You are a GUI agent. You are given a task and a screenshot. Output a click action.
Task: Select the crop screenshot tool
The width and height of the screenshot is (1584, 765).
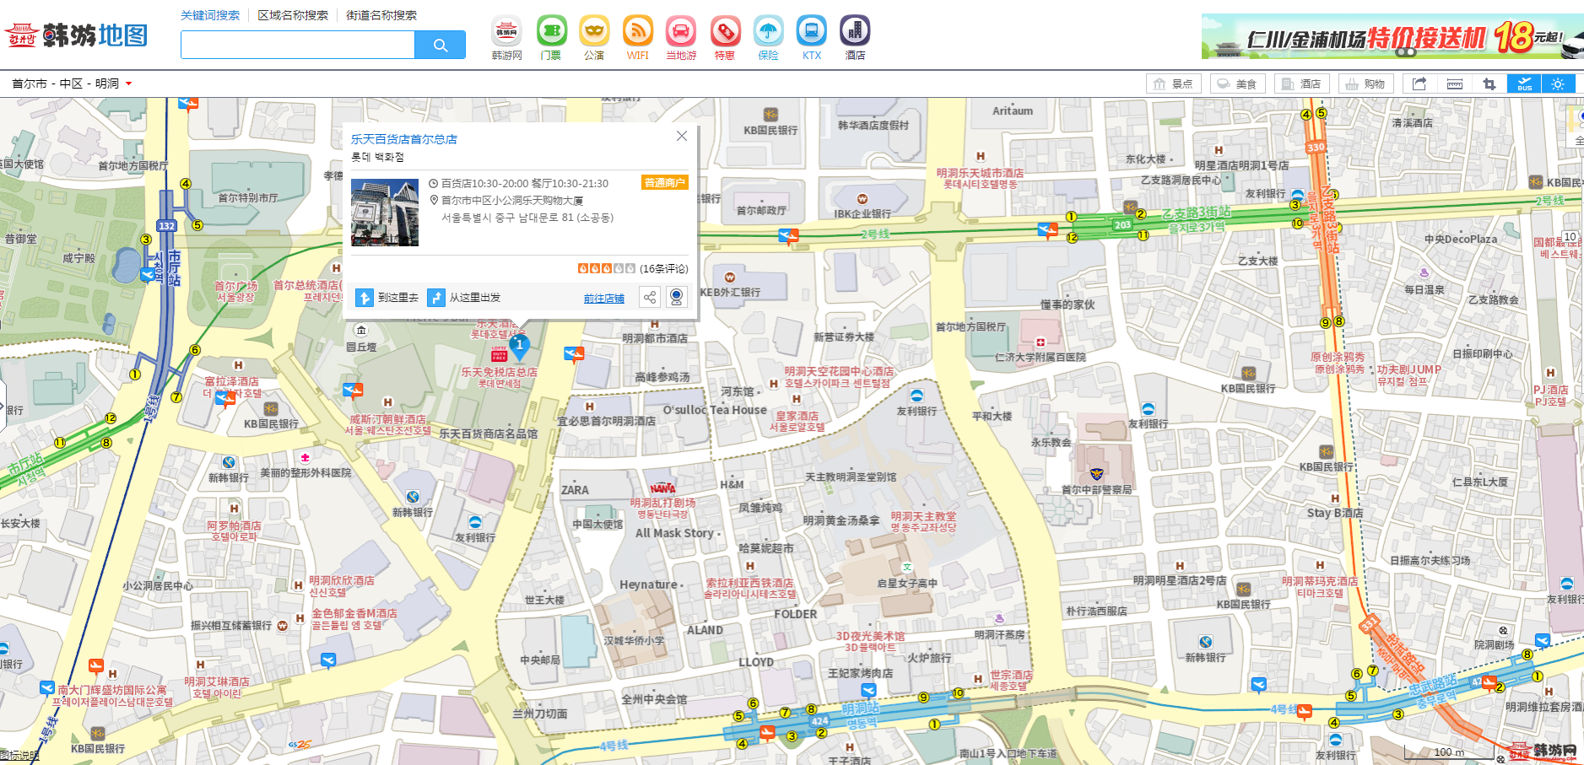(x=1489, y=84)
